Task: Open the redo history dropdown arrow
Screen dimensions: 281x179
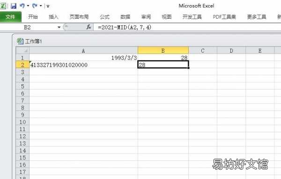Action: (x=41, y=6)
